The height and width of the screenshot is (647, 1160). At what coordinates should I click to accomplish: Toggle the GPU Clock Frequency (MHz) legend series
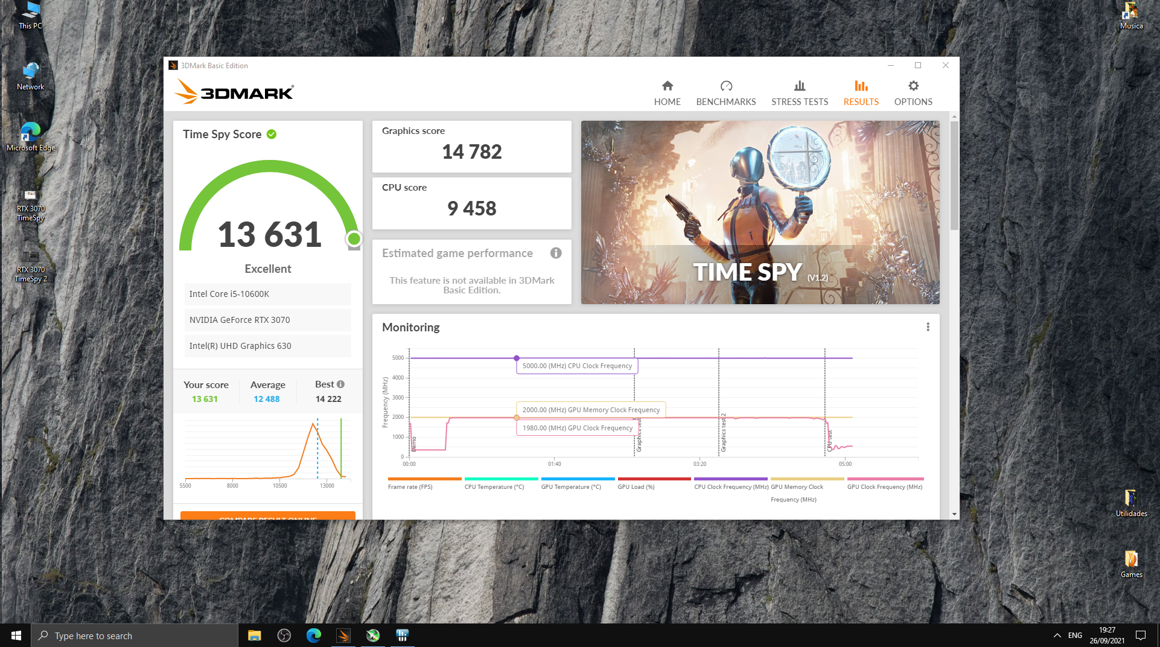click(885, 483)
